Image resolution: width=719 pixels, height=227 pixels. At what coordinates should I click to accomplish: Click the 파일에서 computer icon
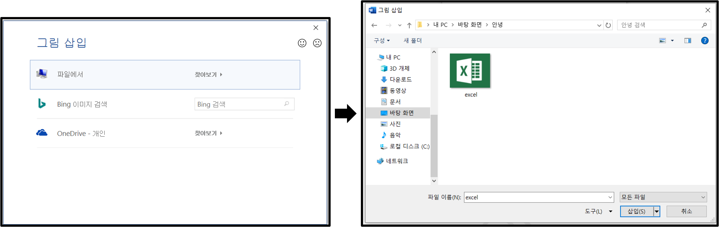click(42, 74)
